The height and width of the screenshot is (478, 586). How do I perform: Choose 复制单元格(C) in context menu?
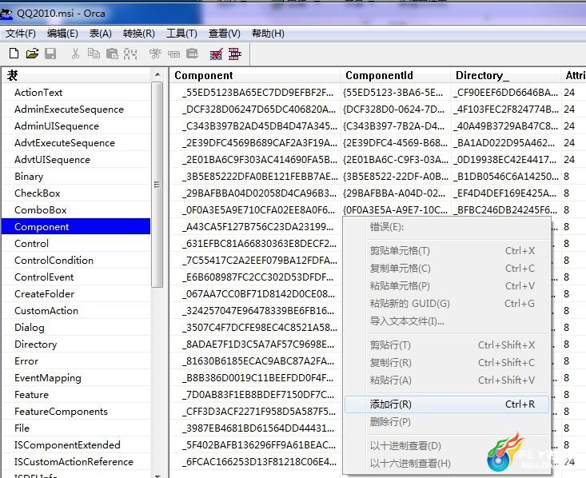[447, 268]
